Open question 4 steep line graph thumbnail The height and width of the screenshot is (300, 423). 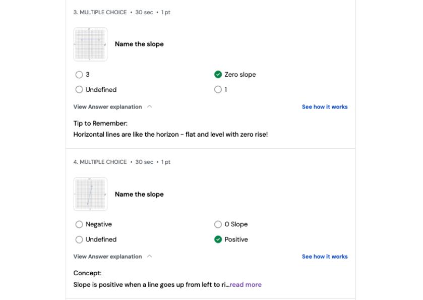(x=90, y=194)
